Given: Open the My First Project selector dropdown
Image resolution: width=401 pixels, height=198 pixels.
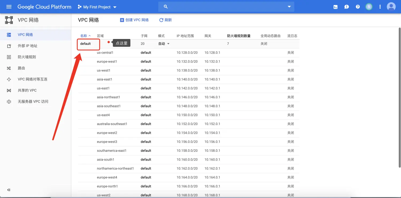Looking at the screenshot, I should (x=97, y=7).
